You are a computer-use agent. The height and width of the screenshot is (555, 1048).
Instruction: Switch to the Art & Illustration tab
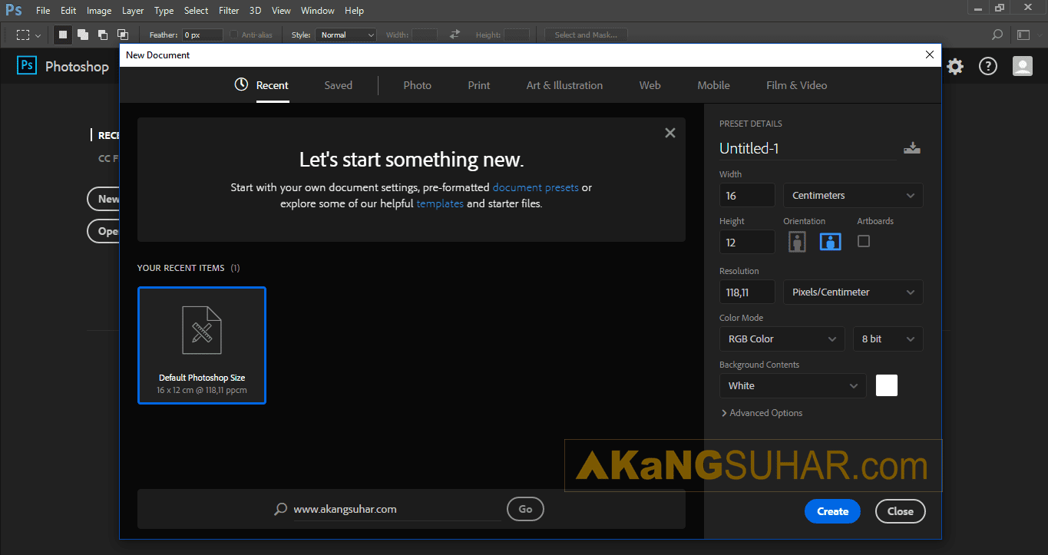click(564, 85)
